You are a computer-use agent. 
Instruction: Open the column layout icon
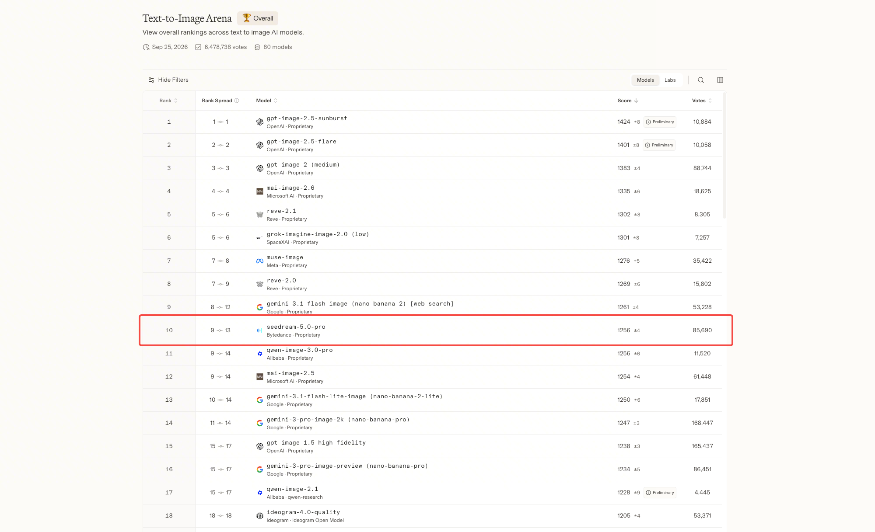tap(720, 80)
